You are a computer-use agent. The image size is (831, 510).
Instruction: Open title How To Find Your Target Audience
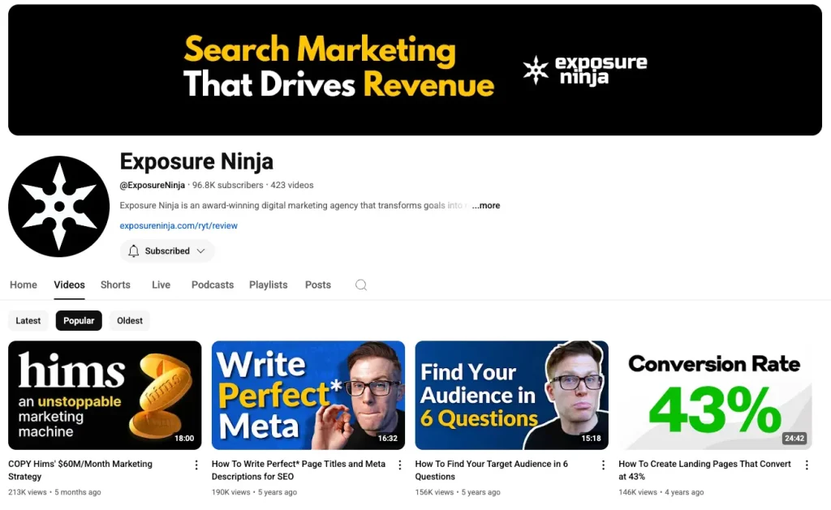click(491, 470)
